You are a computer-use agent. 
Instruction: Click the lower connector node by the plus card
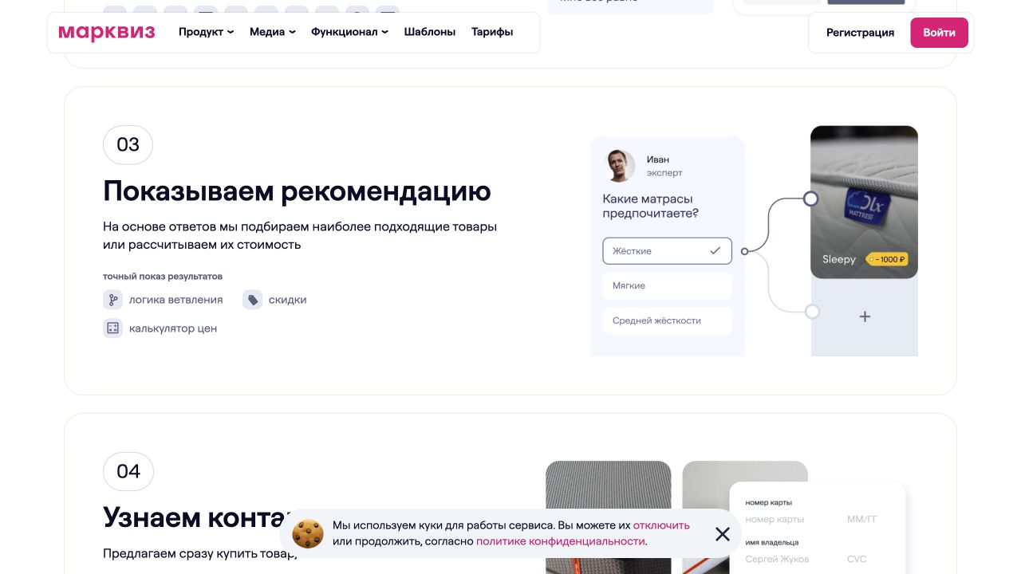pyautogui.click(x=812, y=312)
